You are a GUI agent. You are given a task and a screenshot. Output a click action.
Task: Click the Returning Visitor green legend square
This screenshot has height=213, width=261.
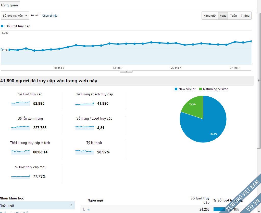[x=201, y=89]
